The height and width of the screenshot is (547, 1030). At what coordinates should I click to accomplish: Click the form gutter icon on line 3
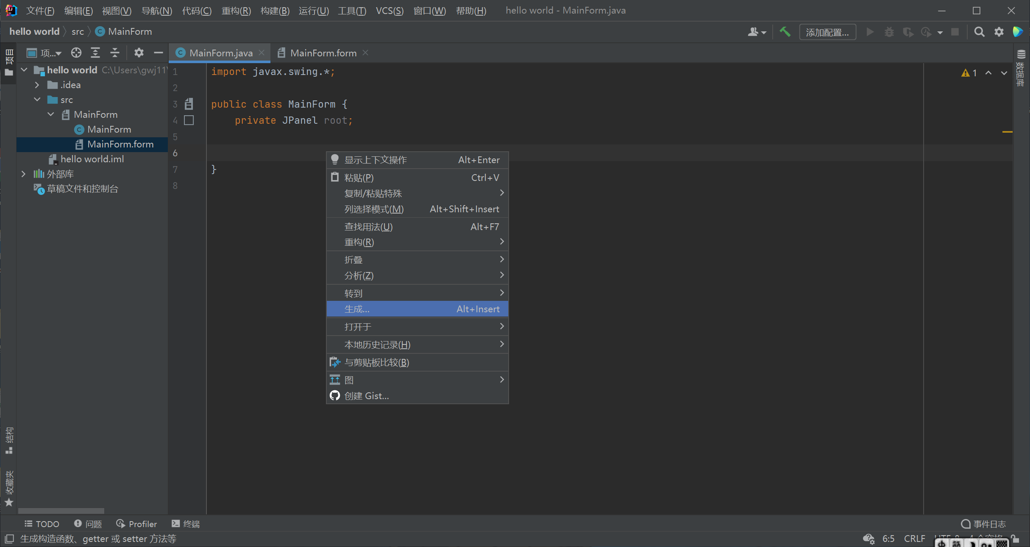point(189,104)
